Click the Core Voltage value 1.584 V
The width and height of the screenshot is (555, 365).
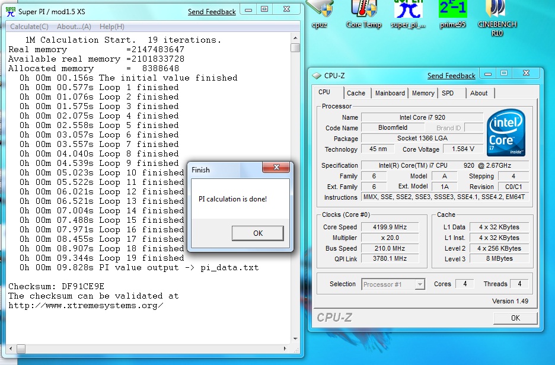click(x=463, y=149)
